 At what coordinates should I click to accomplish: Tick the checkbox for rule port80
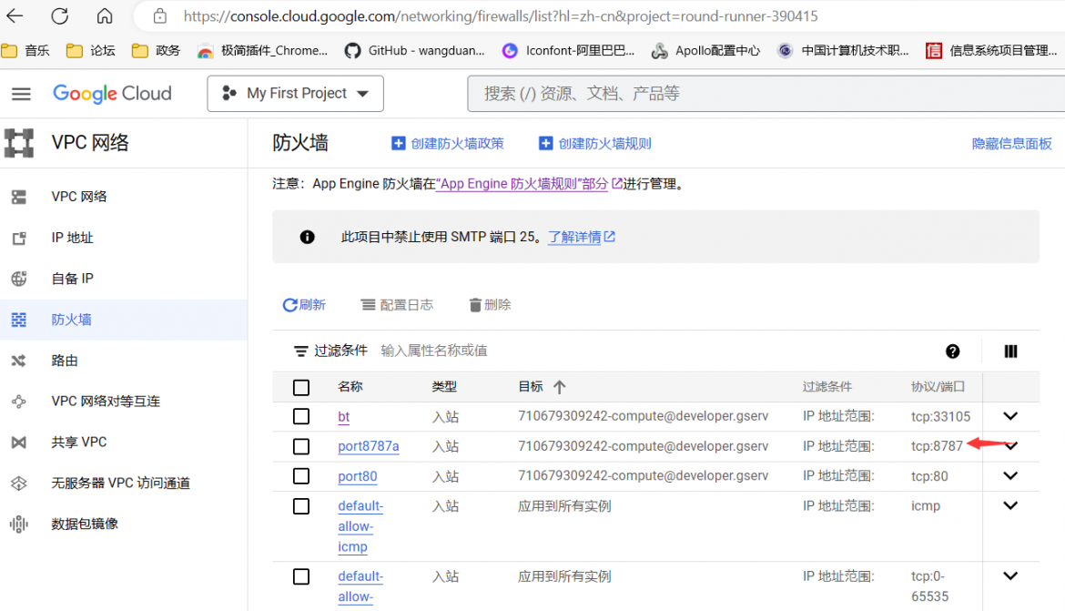301,475
